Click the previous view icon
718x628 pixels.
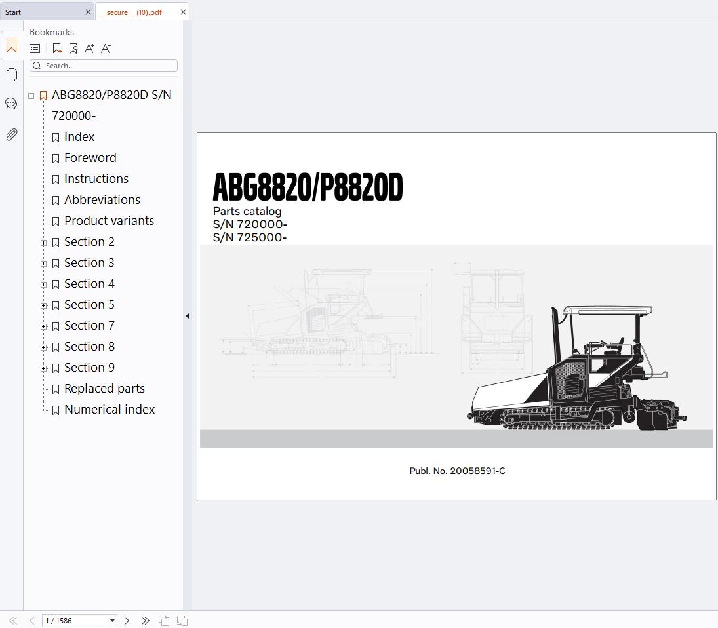tap(163, 621)
